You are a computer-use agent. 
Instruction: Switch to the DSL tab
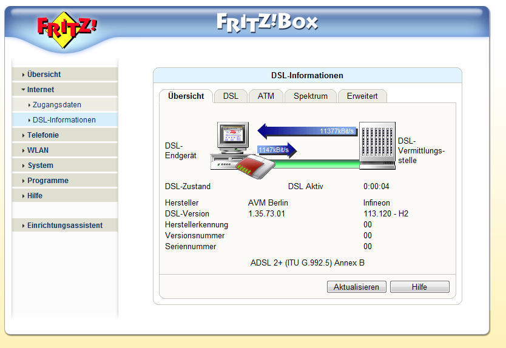click(231, 96)
